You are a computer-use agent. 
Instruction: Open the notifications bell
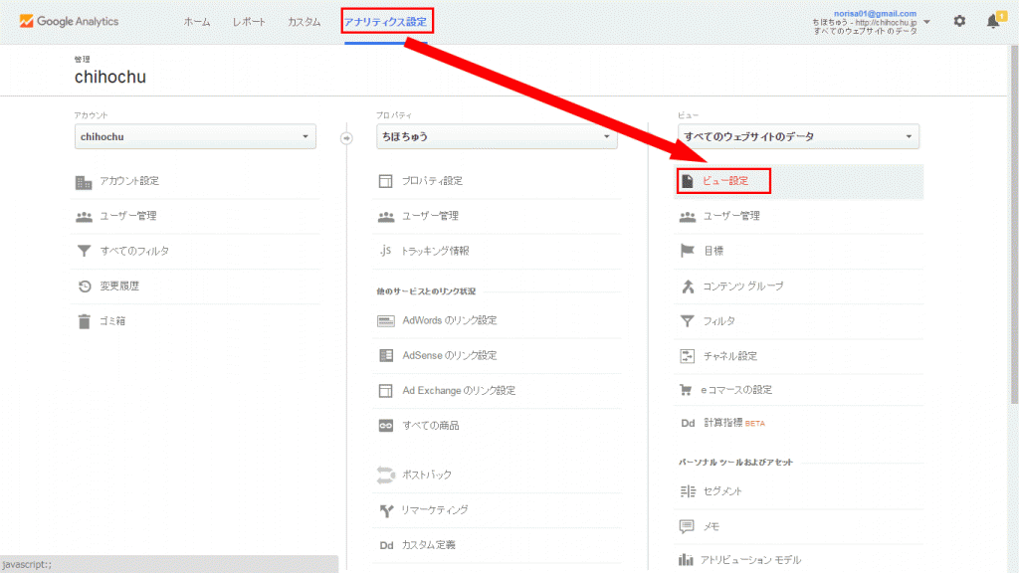[x=993, y=20]
